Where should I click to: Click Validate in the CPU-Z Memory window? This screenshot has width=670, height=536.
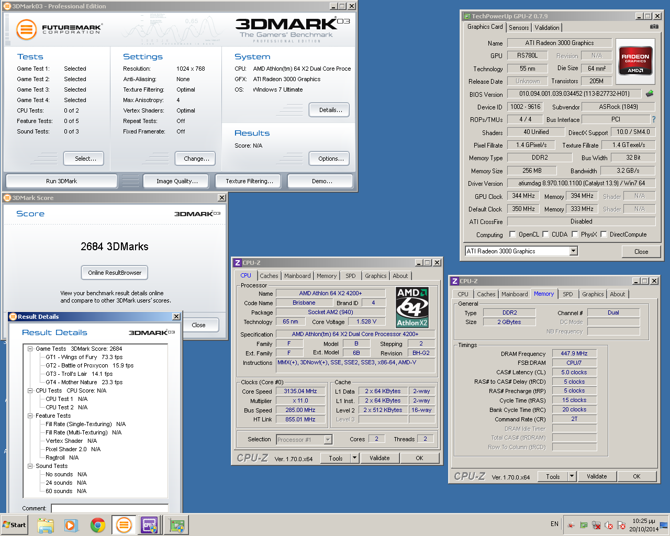click(x=597, y=476)
